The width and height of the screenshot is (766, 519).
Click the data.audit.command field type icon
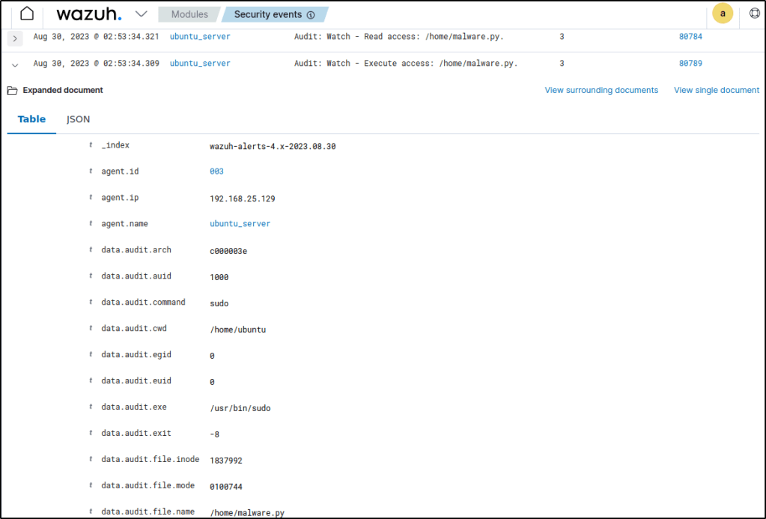click(x=91, y=303)
